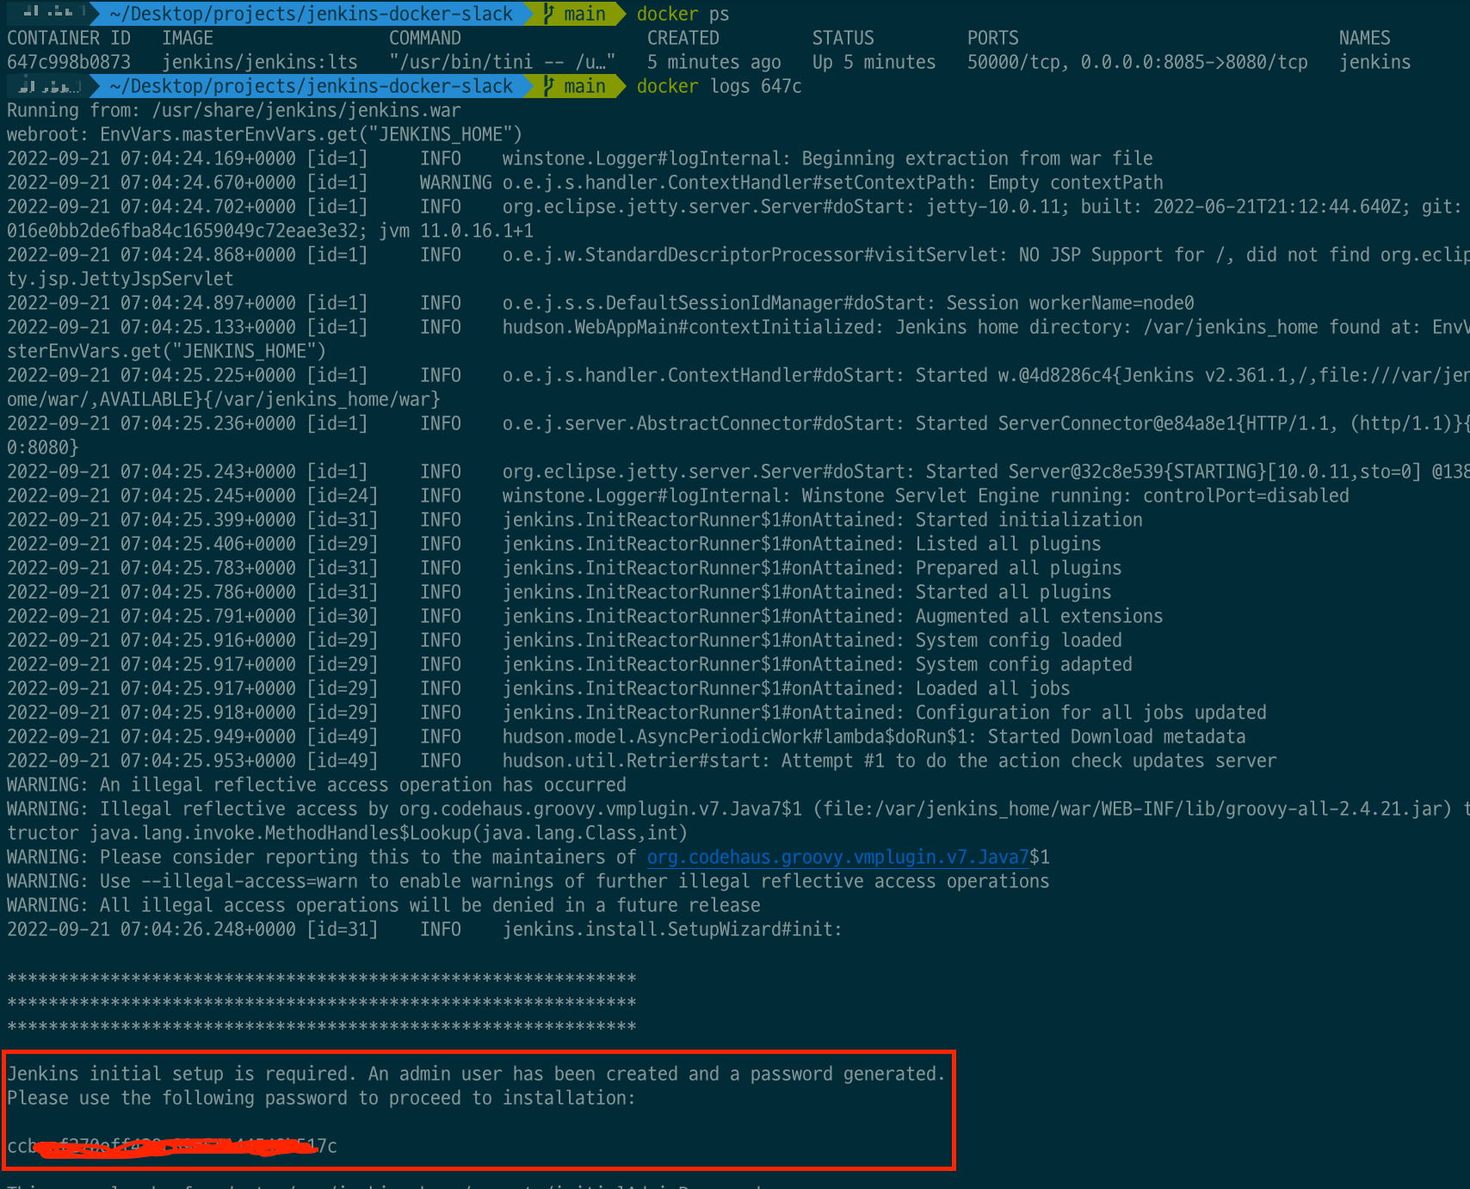Click the 'PORTS' column header
This screenshot has width=1470, height=1189.
point(993,38)
